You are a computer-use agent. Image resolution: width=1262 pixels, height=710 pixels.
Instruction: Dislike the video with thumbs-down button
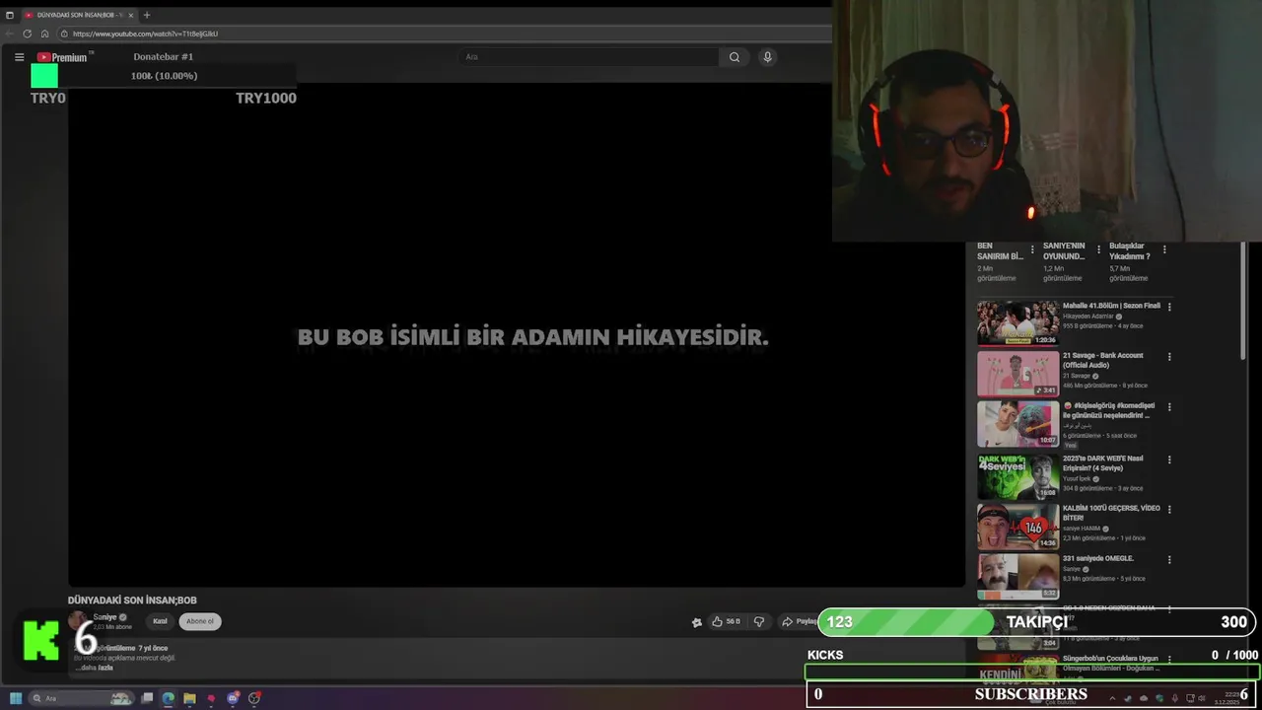point(759,621)
